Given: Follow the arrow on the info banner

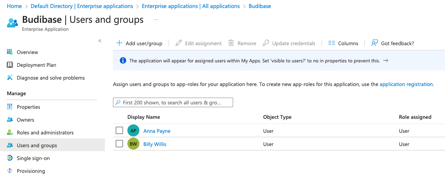Looking at the screenshot, I should click(386, 61).
